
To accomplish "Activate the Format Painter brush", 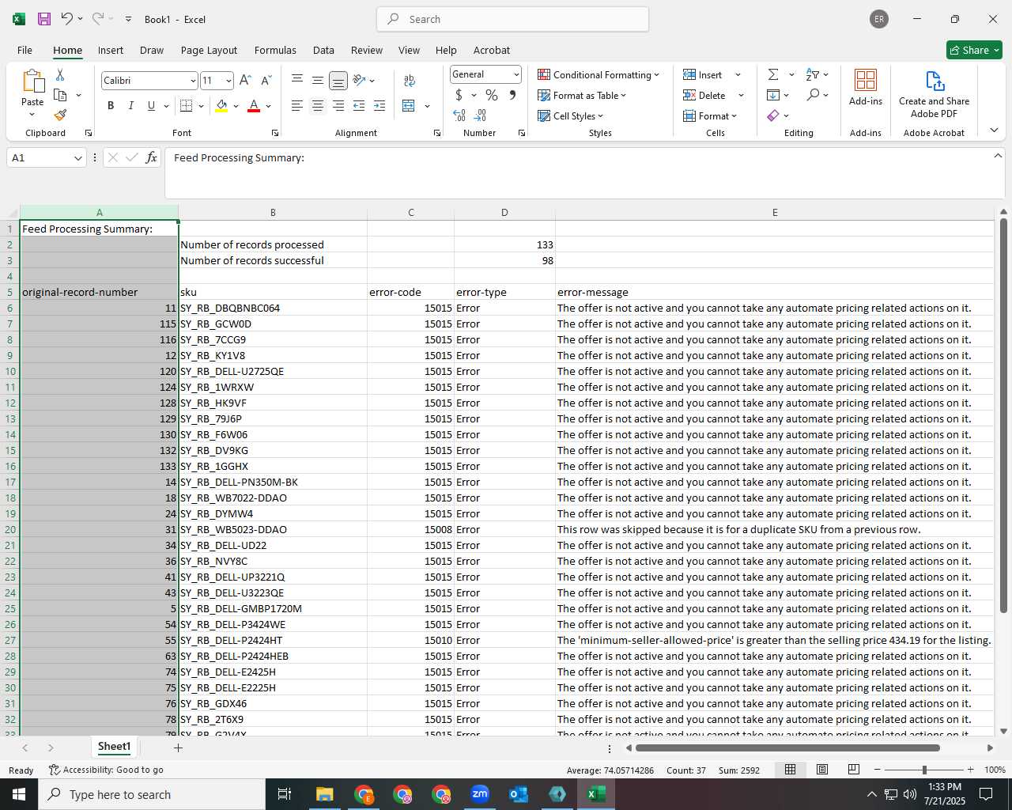I will pos(60,115).
